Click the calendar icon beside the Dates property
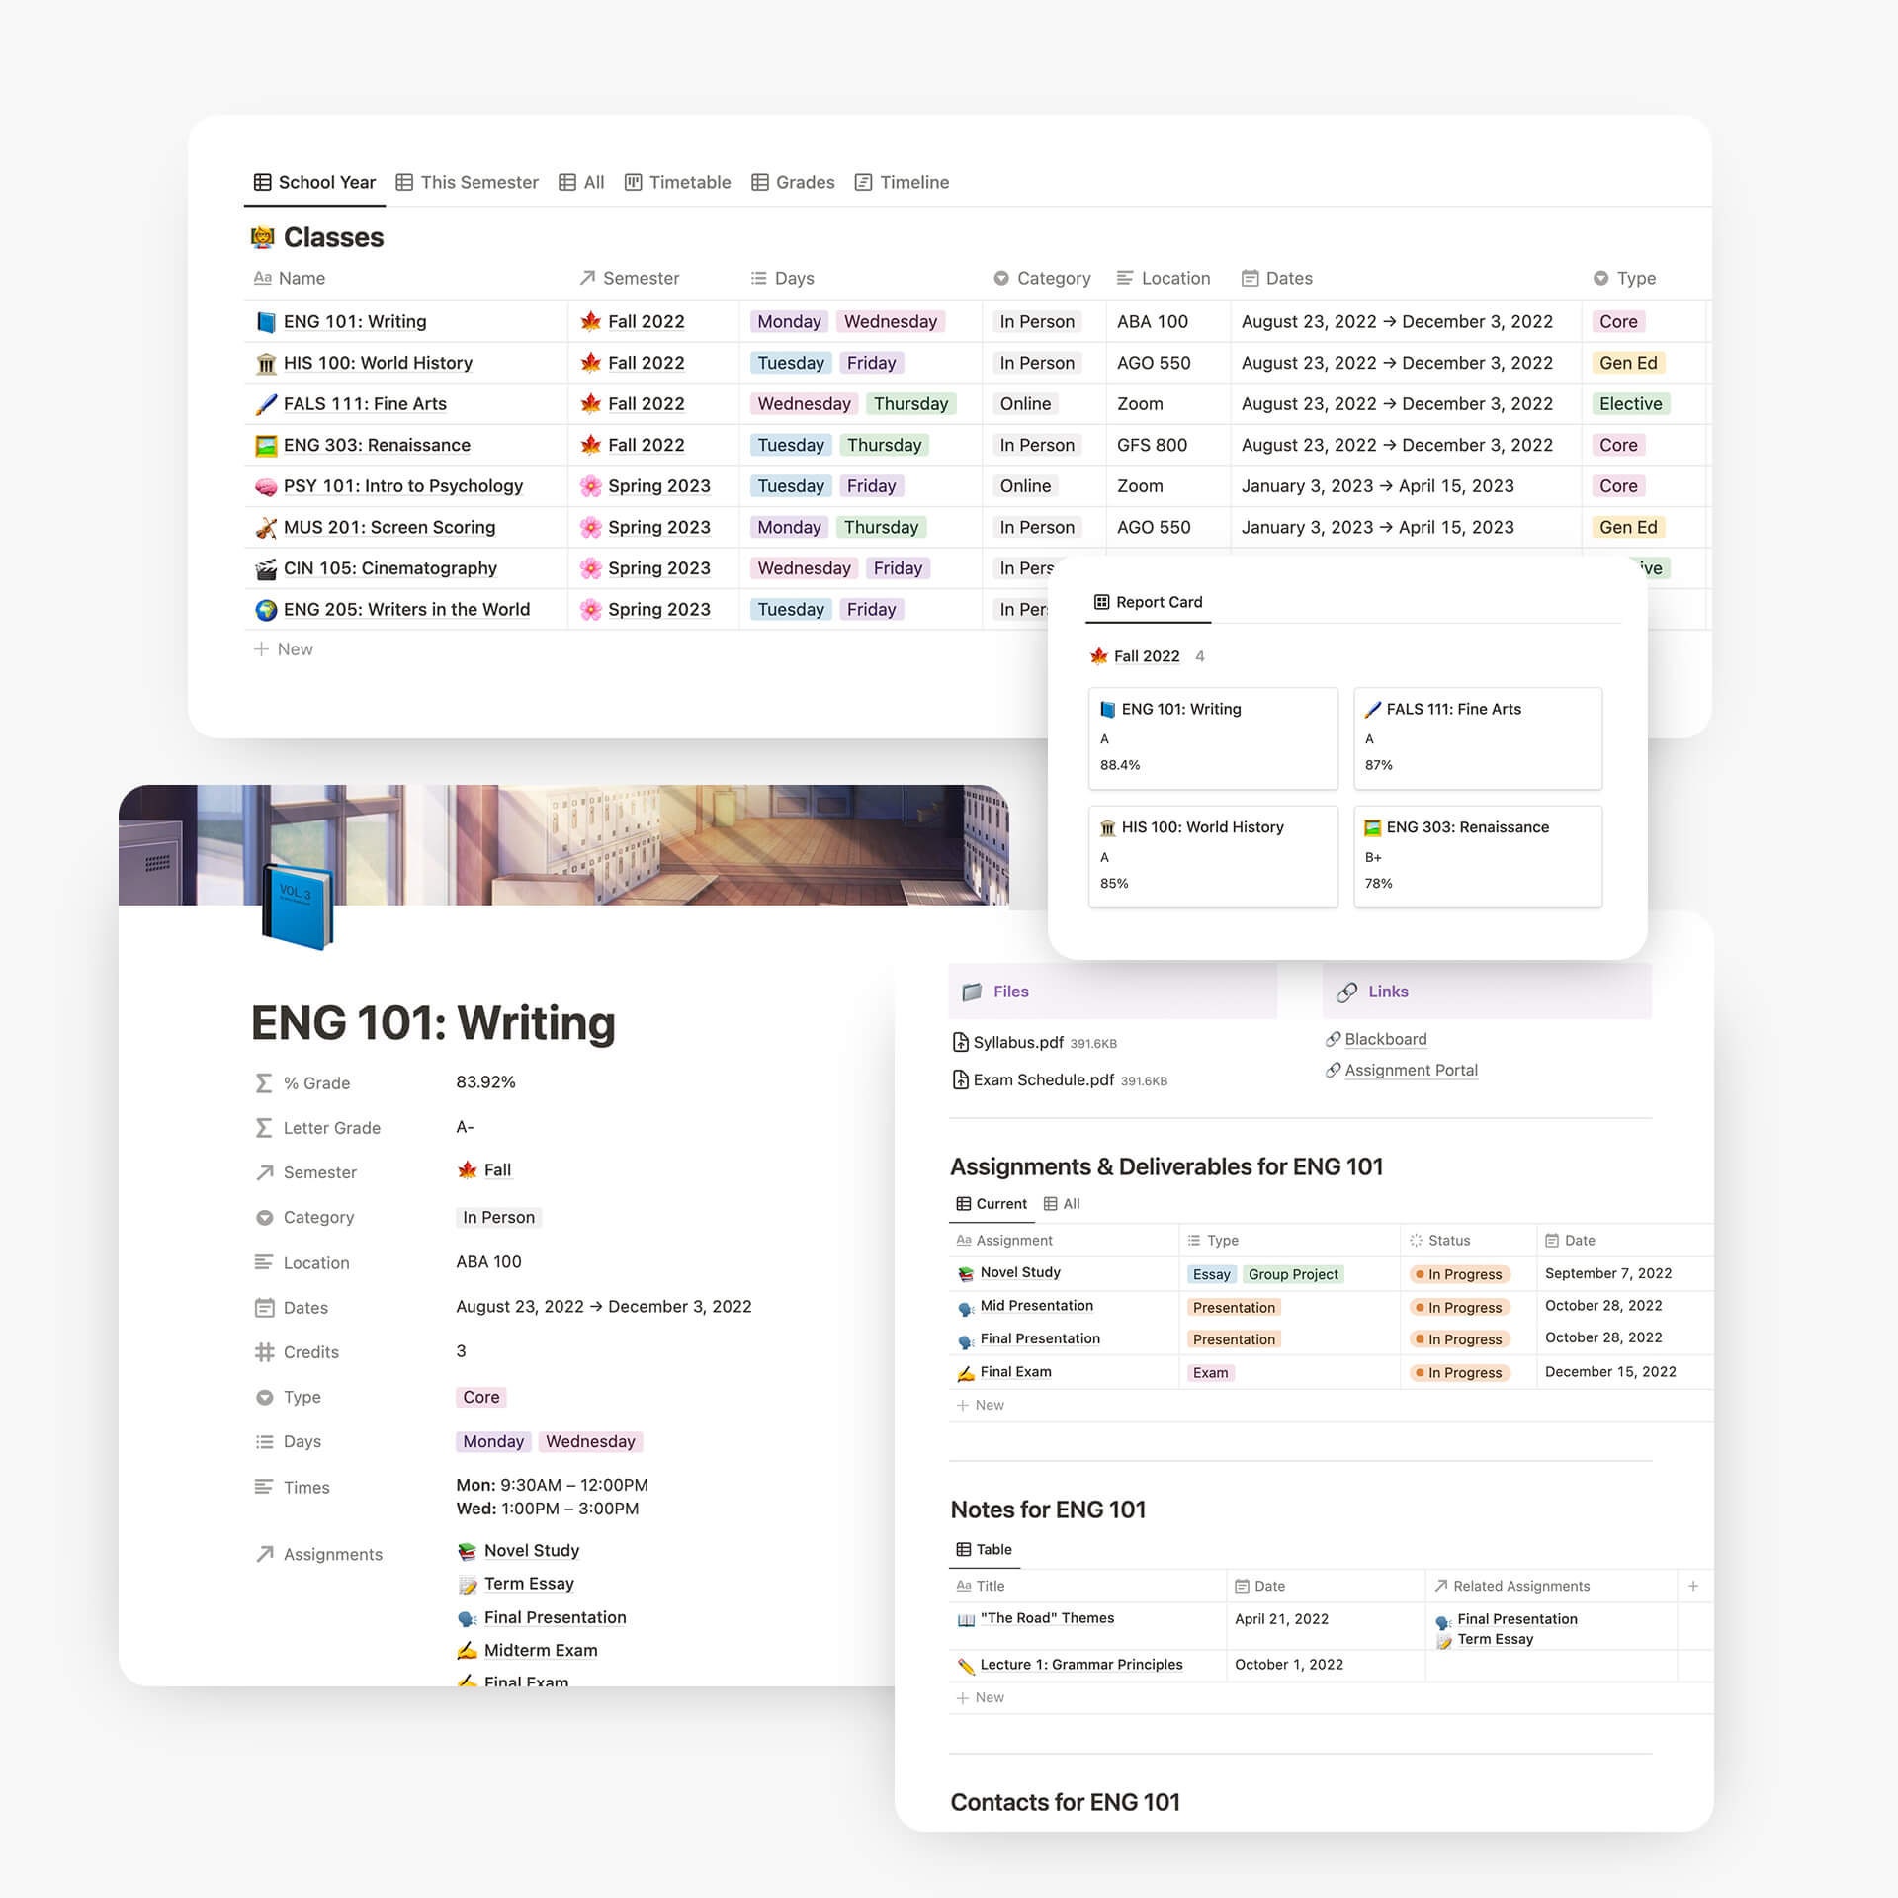The width and height of the screenshot is (1898, 1898). tap(264, 1307)
